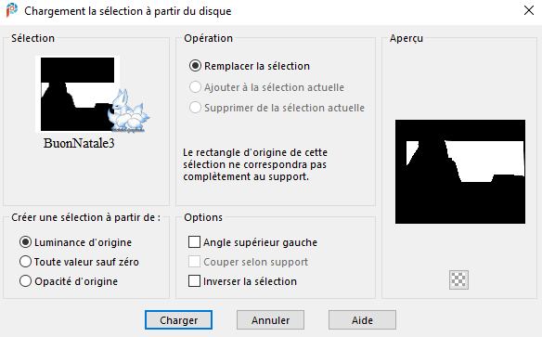Click the Aperçu preview image
The height and width of the screenshot is (337, 542).
(x=460, y=172)
